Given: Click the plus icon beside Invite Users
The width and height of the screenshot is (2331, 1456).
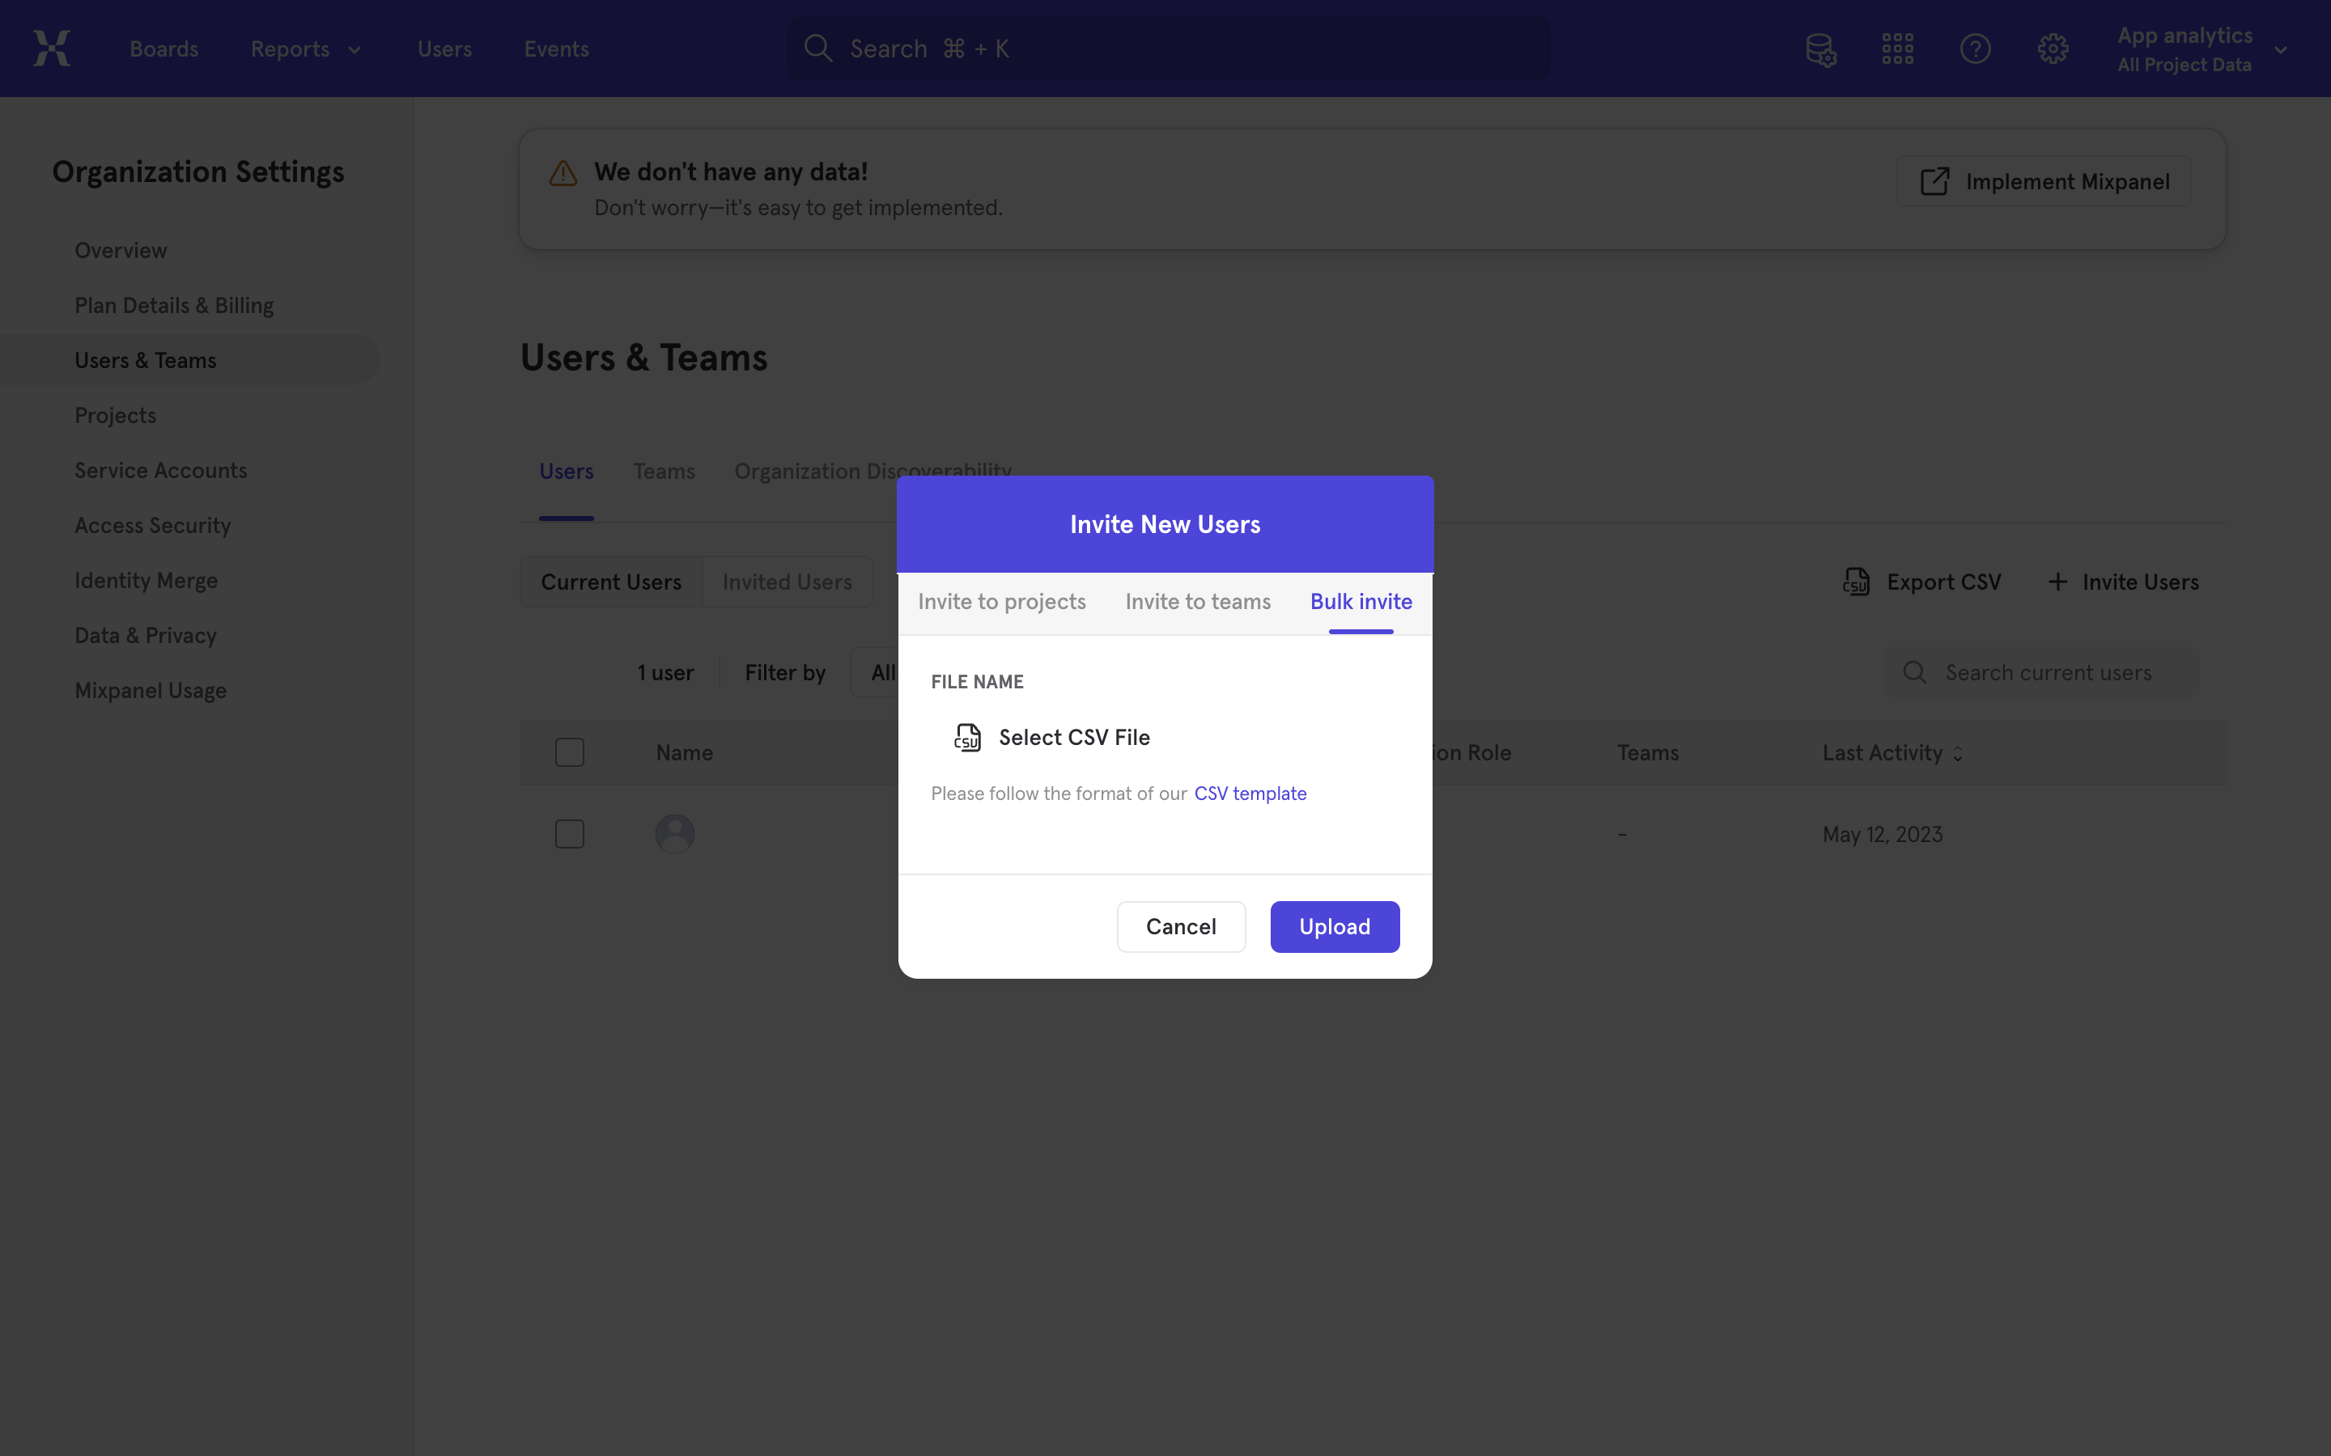Looking at the screenshot, I should point(2057,582).
